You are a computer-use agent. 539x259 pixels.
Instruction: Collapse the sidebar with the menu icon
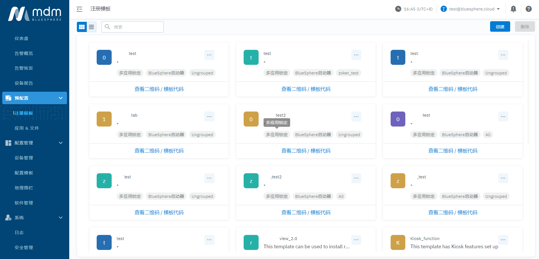coord(79,9)
